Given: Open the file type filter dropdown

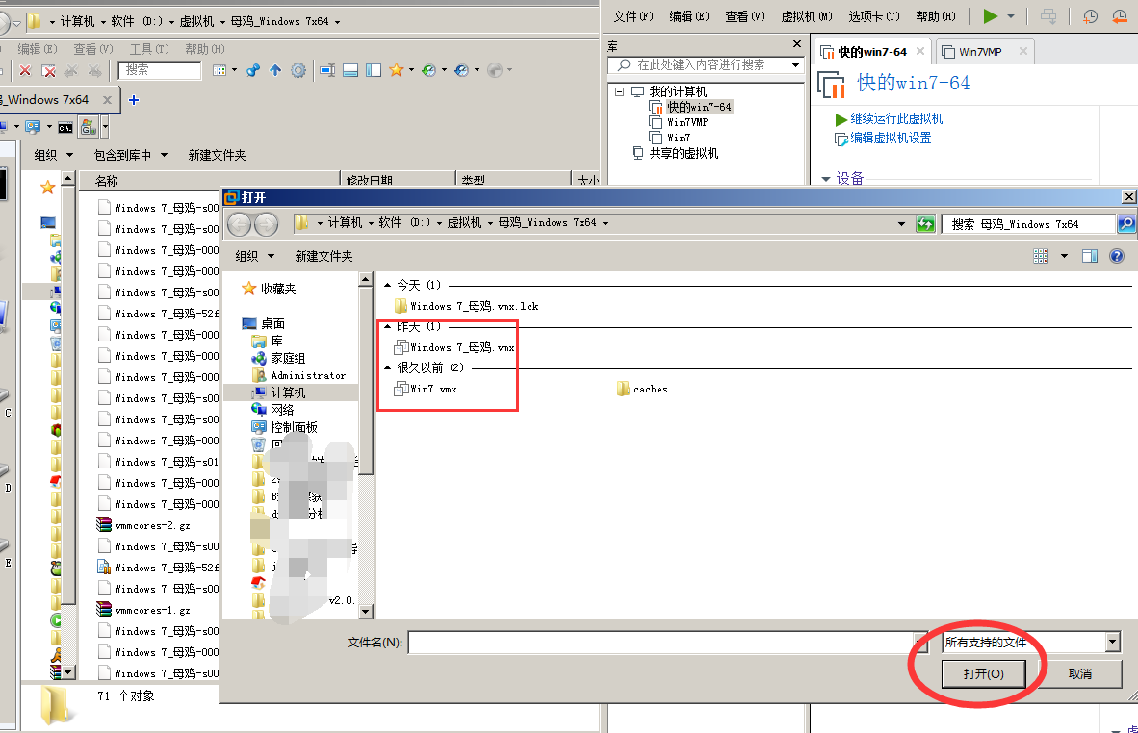Looking at the screenshot, I should (x=1113, y=642).
